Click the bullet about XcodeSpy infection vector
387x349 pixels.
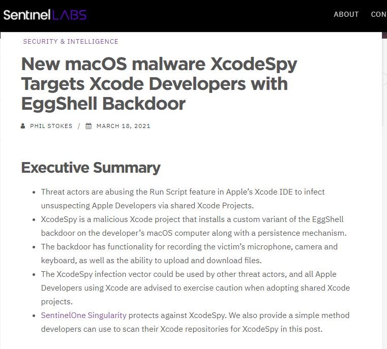[x=195, y=288]
